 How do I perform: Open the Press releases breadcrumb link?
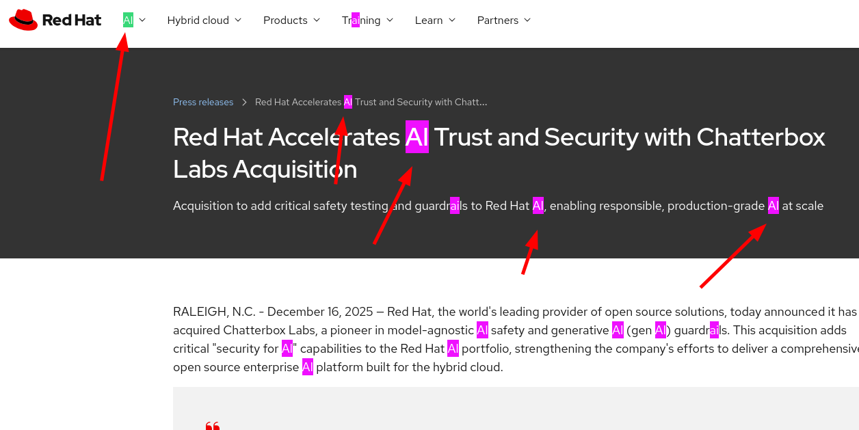click(x=203, y=101)
